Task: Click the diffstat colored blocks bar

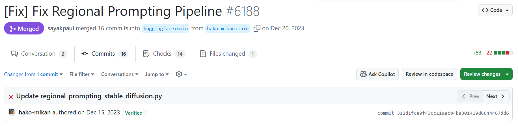Action: point(503,53)
